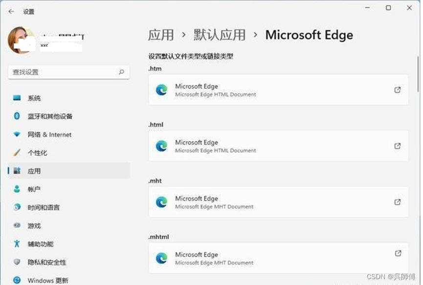The width and height of the screenshot is (423, 285).
Task: Click the .mht extension label
Action: tap(155, 181)
